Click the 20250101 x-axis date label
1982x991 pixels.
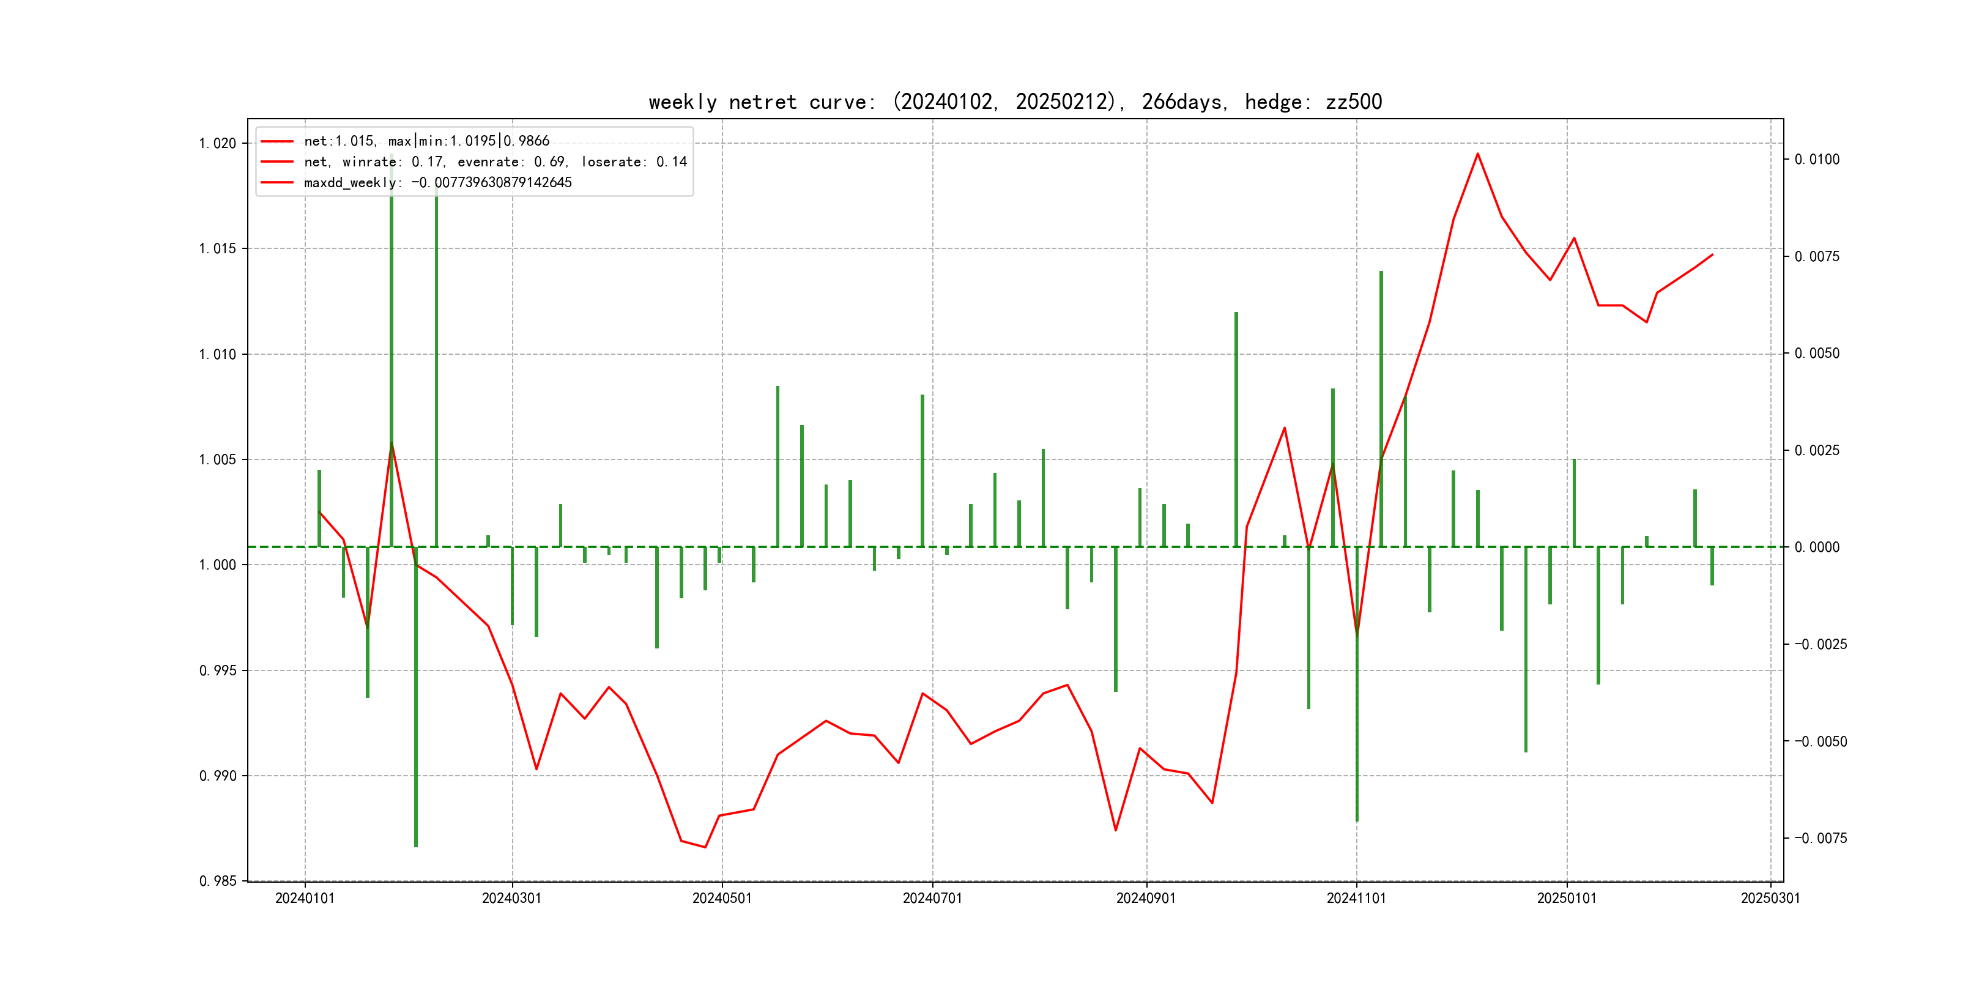click(x=1567, y=898)
